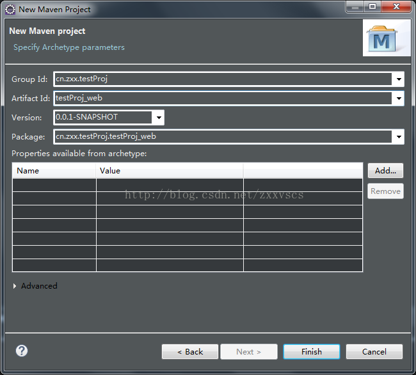Click the Next > button
This screenshot has width=416, height=375.
249,352
